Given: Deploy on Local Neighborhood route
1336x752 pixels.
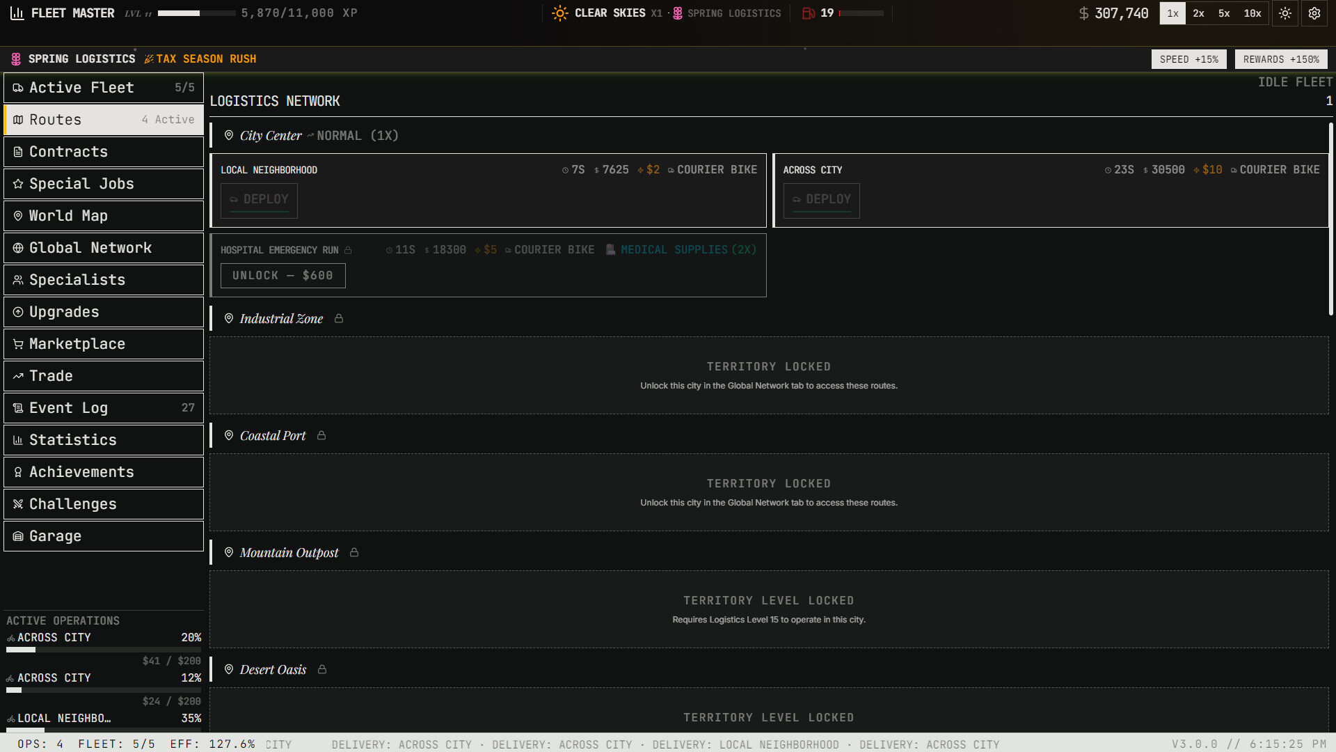Looking at the screenshot, I should tap(259, 200).
